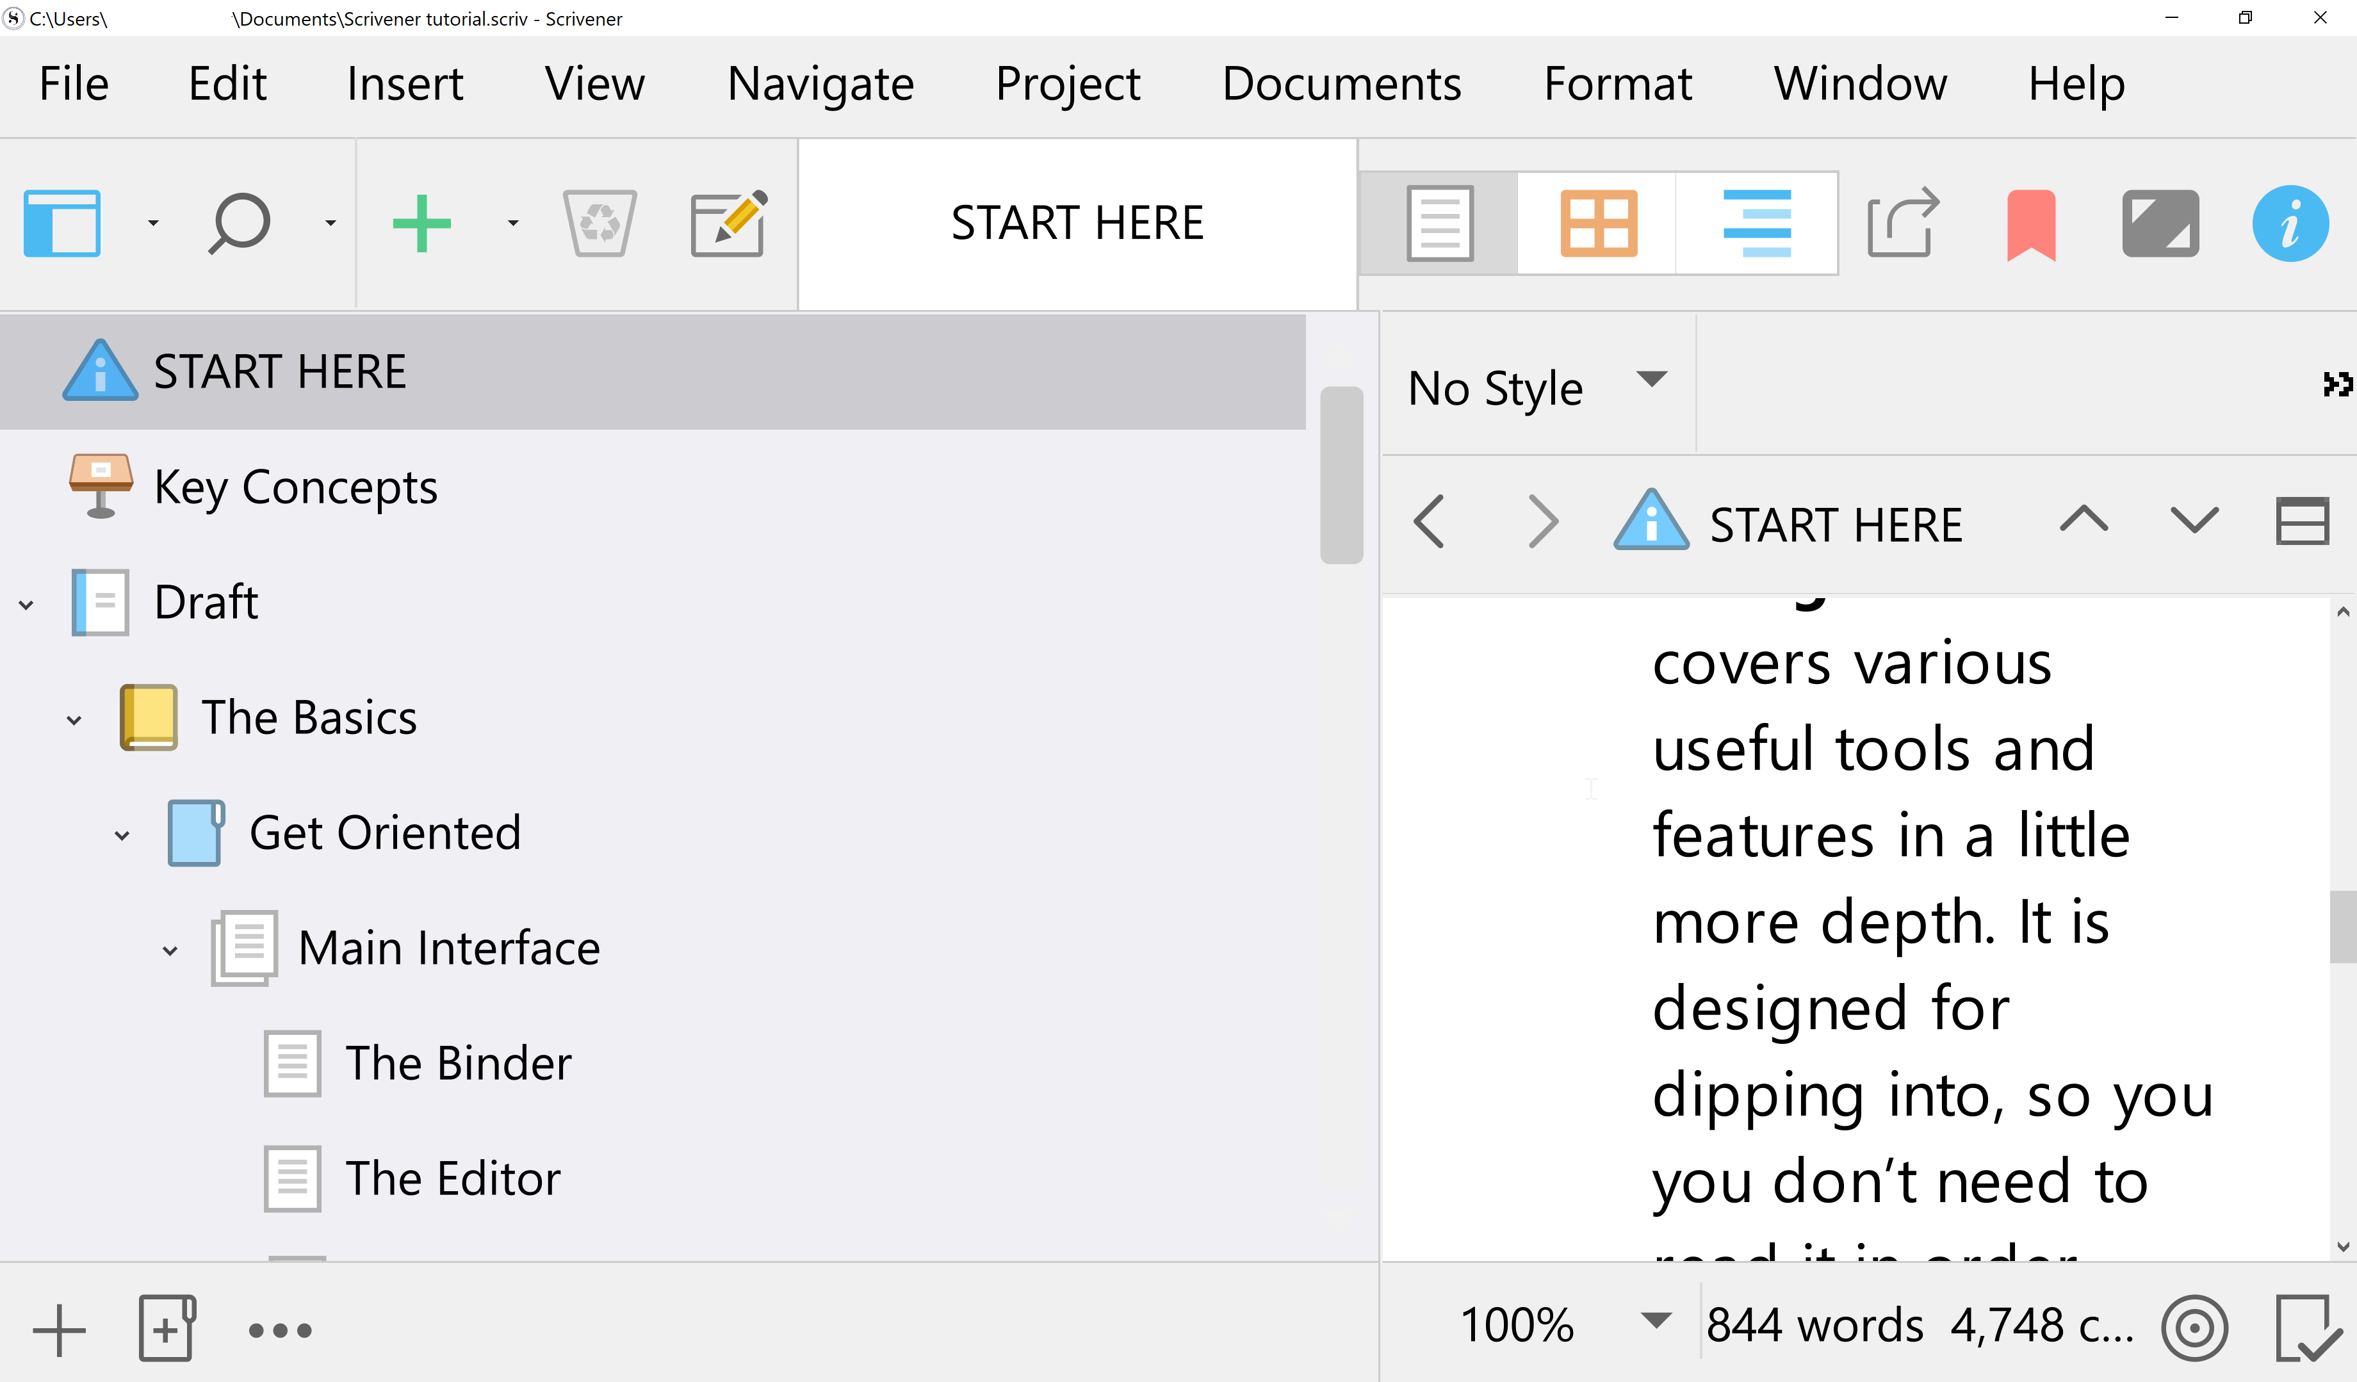Open the binder footer ellipsis menu
2357x1382 pixels.
(x=280, y=1329)
